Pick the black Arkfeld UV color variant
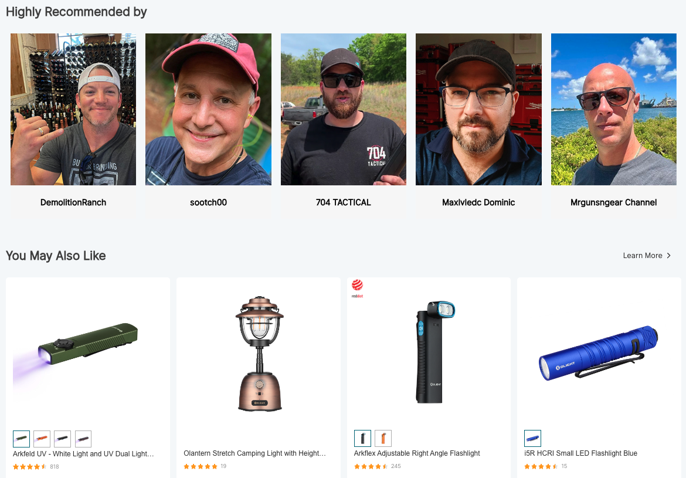This screenshot has height=478, width=686. 62,439
